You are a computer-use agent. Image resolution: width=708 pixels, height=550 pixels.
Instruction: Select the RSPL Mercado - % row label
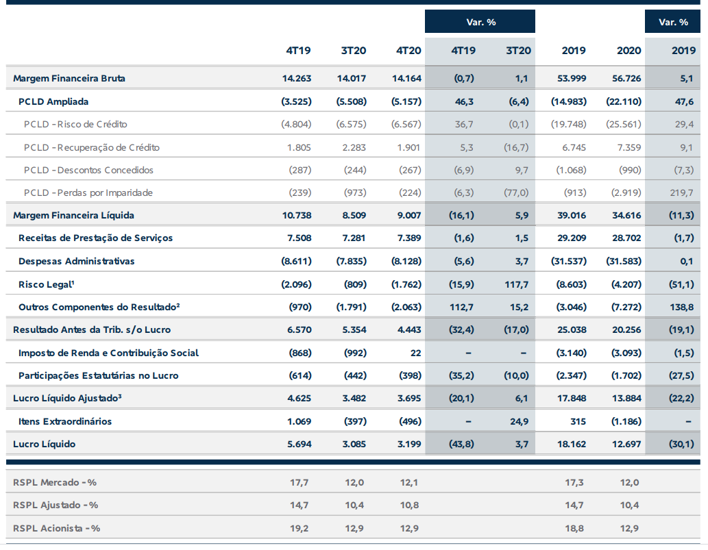coord(55,482)
